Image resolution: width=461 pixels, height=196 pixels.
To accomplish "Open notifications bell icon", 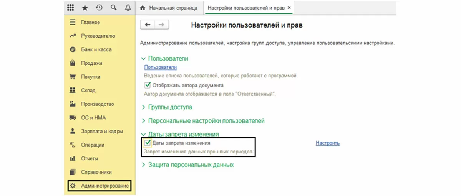I will (x=128, y=8).
